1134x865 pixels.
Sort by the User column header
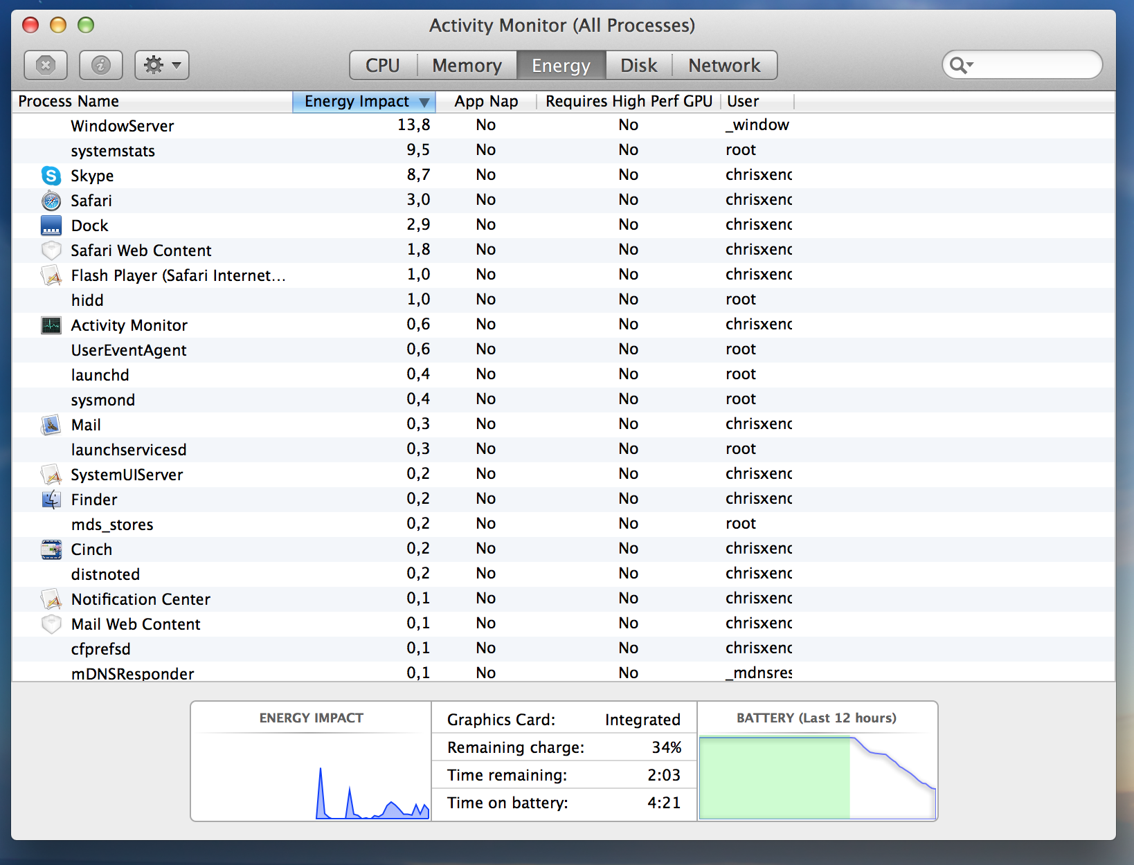coord(757,101)
